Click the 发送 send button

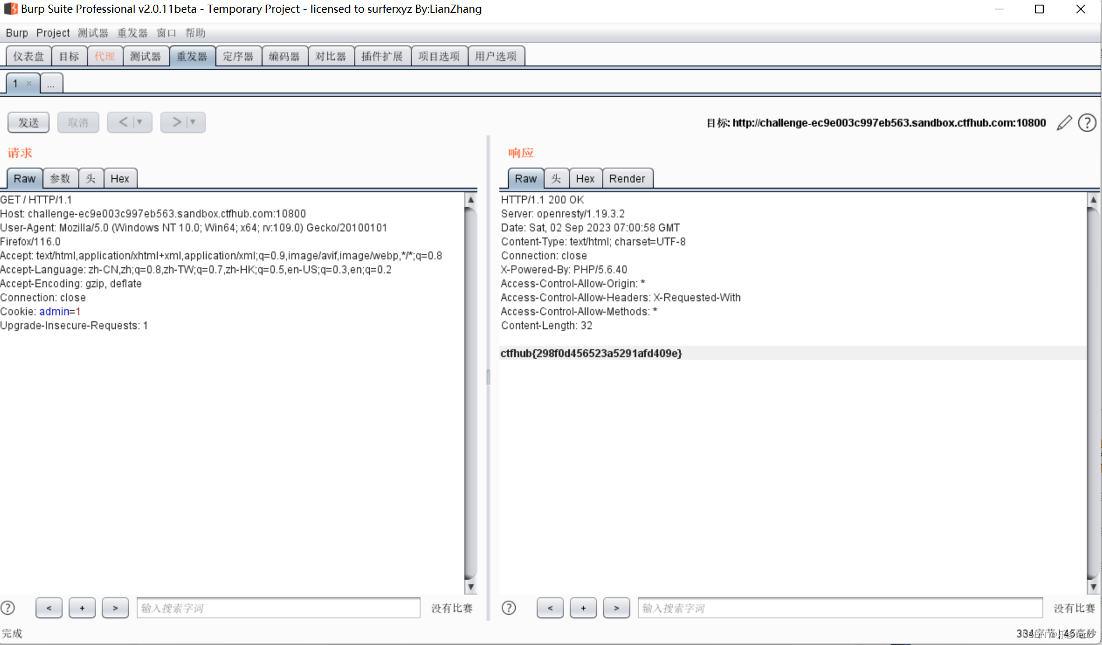click(x=29, y=122)
